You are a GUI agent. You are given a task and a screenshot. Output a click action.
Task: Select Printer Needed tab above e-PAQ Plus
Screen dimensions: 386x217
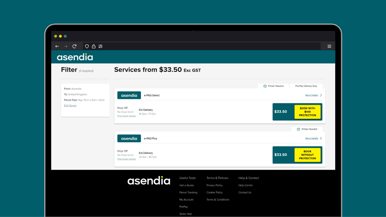[307, 129]
